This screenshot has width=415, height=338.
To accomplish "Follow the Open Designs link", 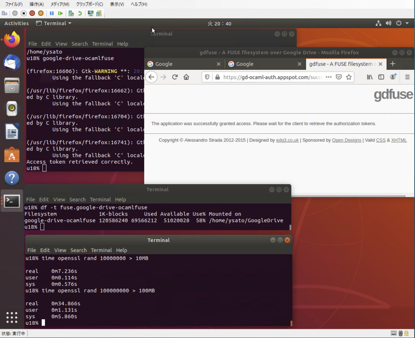I will point(347,140).
